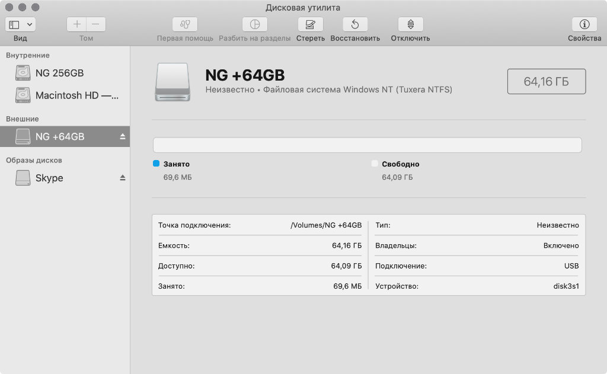Click the NG +64GB volume title
Viewport: 607px width, 374px height.
(245, 75)
